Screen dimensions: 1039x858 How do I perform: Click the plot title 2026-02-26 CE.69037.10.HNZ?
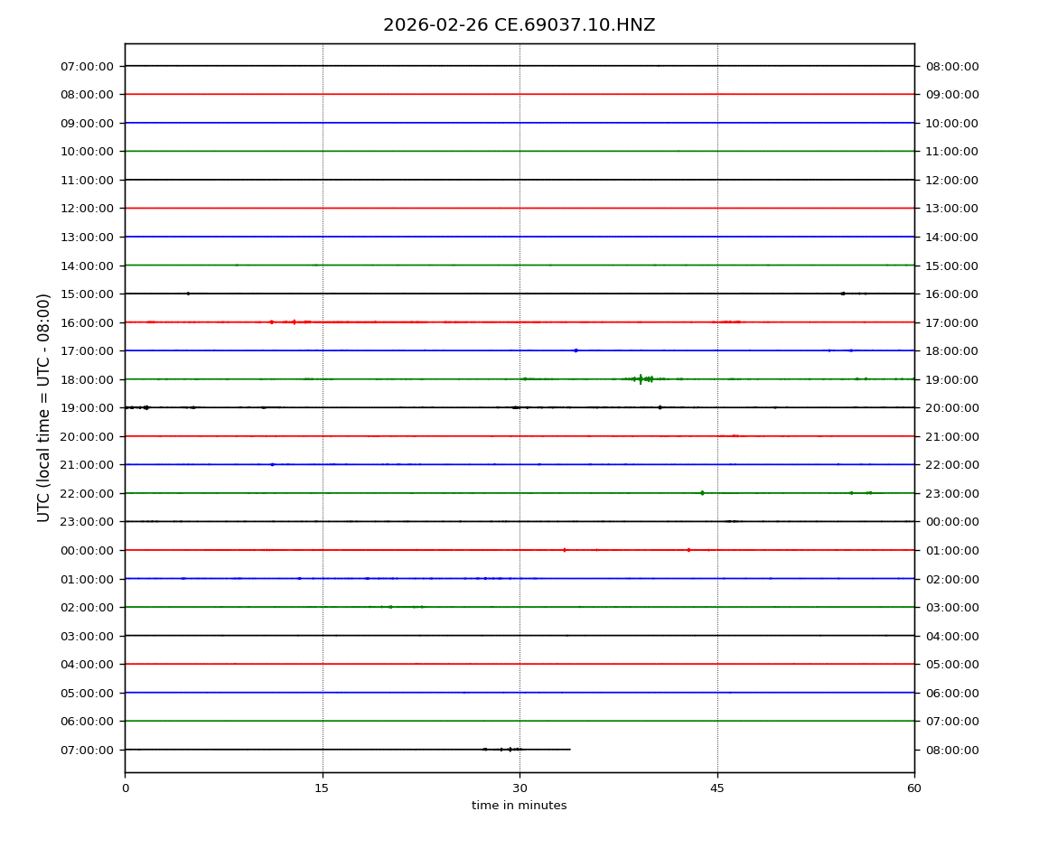[519, 25]
